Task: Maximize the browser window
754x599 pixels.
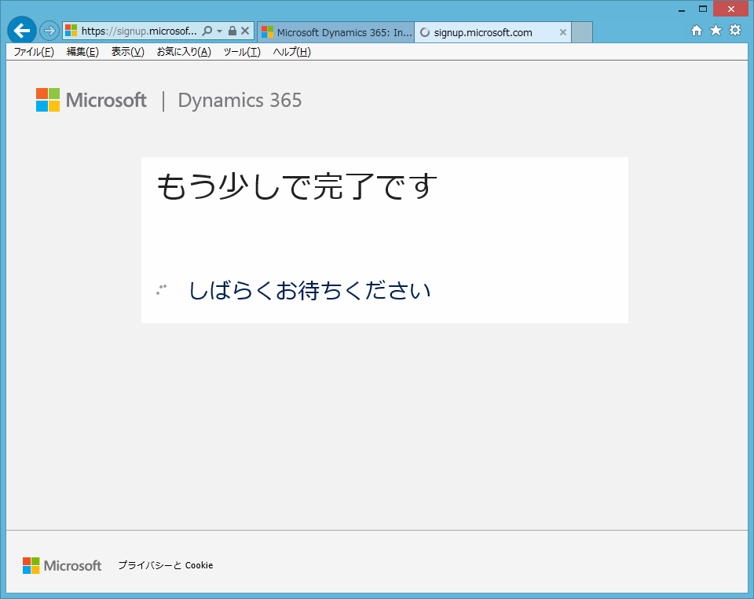Action: (x=702, y=9)
